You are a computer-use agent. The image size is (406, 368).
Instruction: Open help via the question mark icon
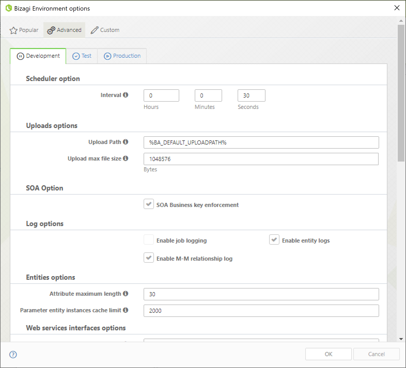coord(13,355)
